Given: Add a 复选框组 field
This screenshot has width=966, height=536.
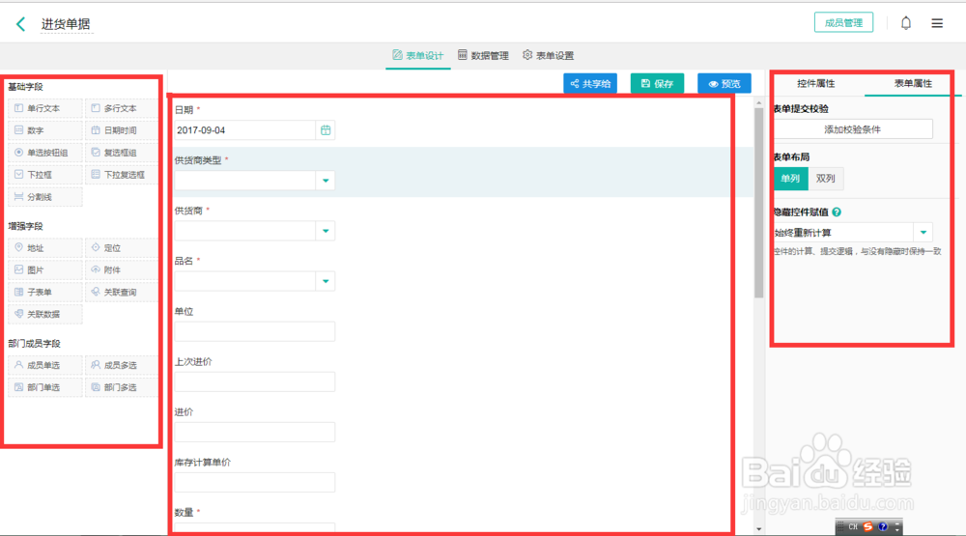Looking at the screenshot, I should (x=122, y=153).
